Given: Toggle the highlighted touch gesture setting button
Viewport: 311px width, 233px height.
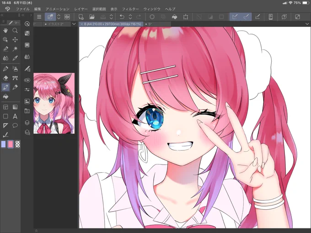Looking at the screenshot, I should tap(50, 17).
